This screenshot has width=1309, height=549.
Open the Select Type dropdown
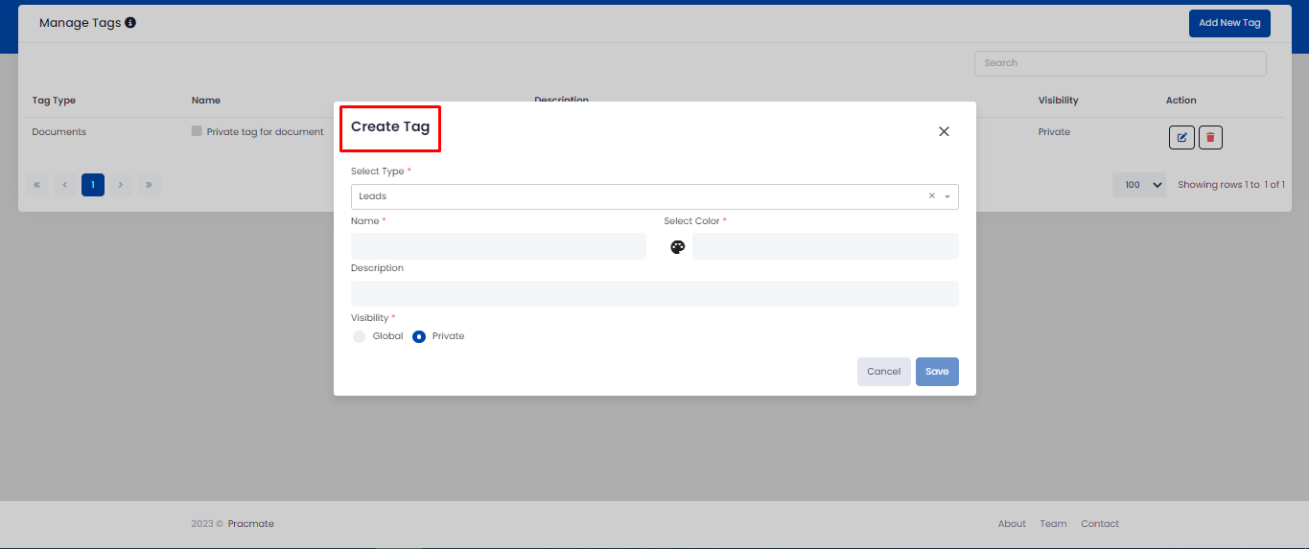coord(655,196)
